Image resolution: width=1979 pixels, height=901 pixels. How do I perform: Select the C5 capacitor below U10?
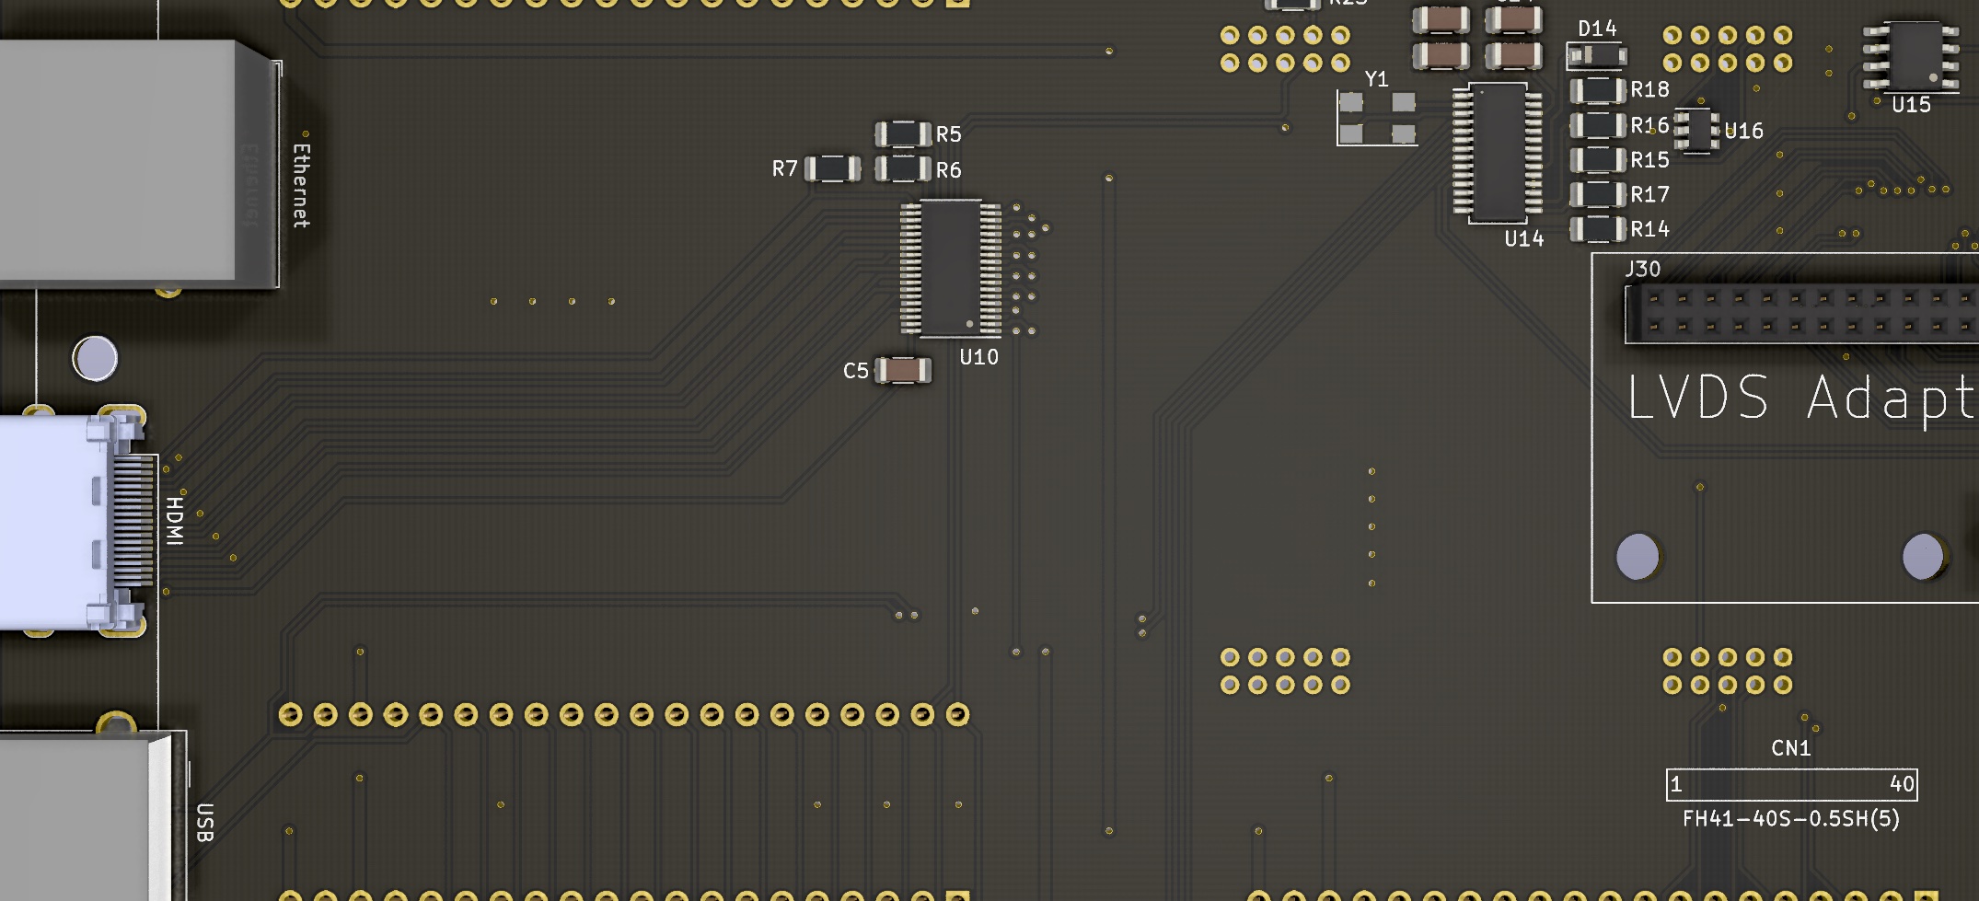pos(902,370)
